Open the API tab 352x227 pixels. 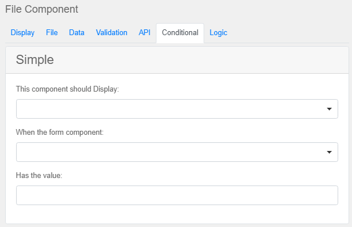[x=144, y=33]
